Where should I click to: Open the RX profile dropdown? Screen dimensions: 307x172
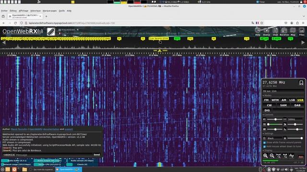[x=283, y=91]
